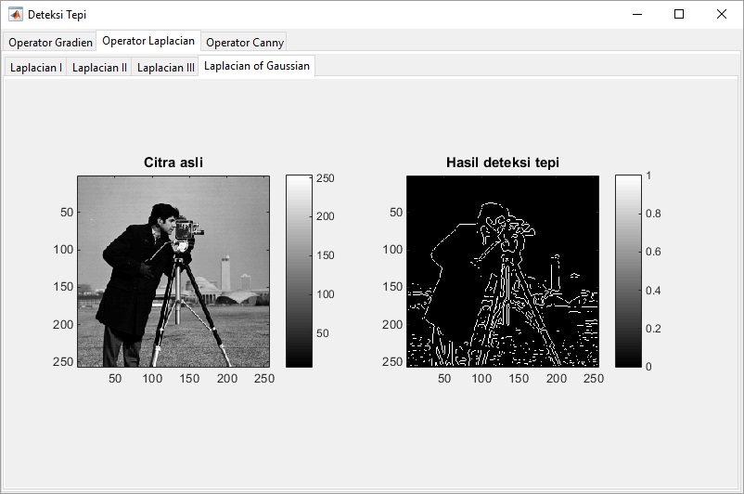The width and height of the screenshot is (744, 494).
Task: Click the "Deteksi Tepi" window title text
Action: 58,14
